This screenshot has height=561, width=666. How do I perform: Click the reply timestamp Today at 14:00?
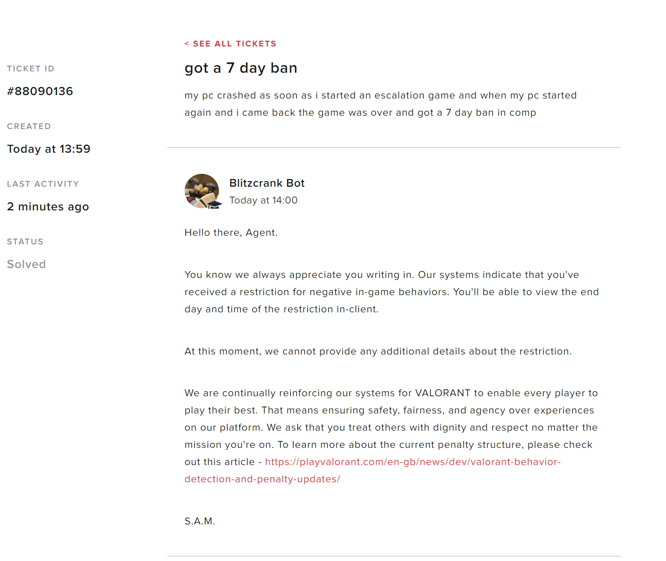pos(263,200)
